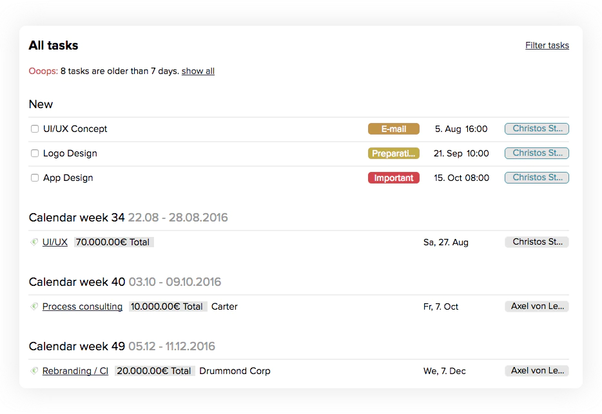The width and height of the screenshot is (602, 414).
Task: Click the 15. Oct 08:00 due date
Action: (461, 178)
